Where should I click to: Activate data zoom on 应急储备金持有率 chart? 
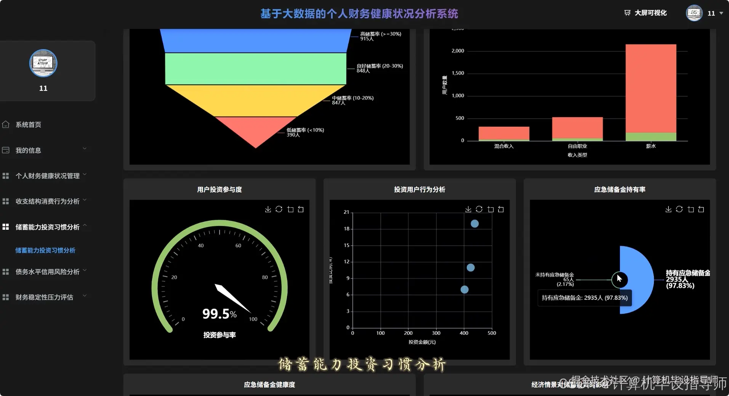point(691,209)
